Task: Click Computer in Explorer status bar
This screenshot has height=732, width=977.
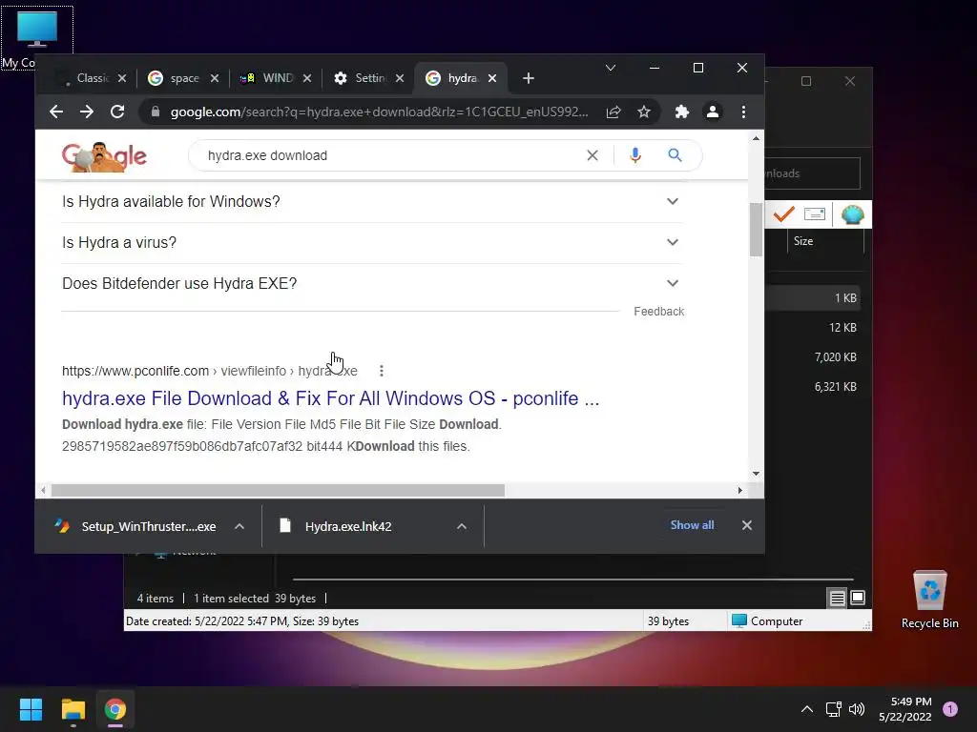Action: point(767,621)
